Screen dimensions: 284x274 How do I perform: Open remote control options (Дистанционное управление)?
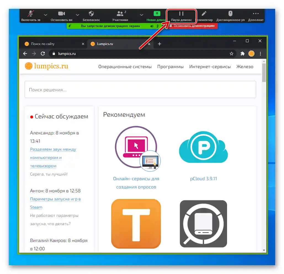click(230, 14)
